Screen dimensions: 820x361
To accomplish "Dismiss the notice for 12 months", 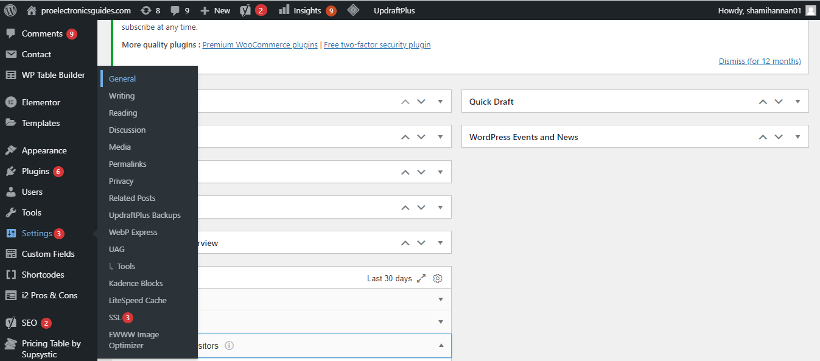I will point(760,61).
